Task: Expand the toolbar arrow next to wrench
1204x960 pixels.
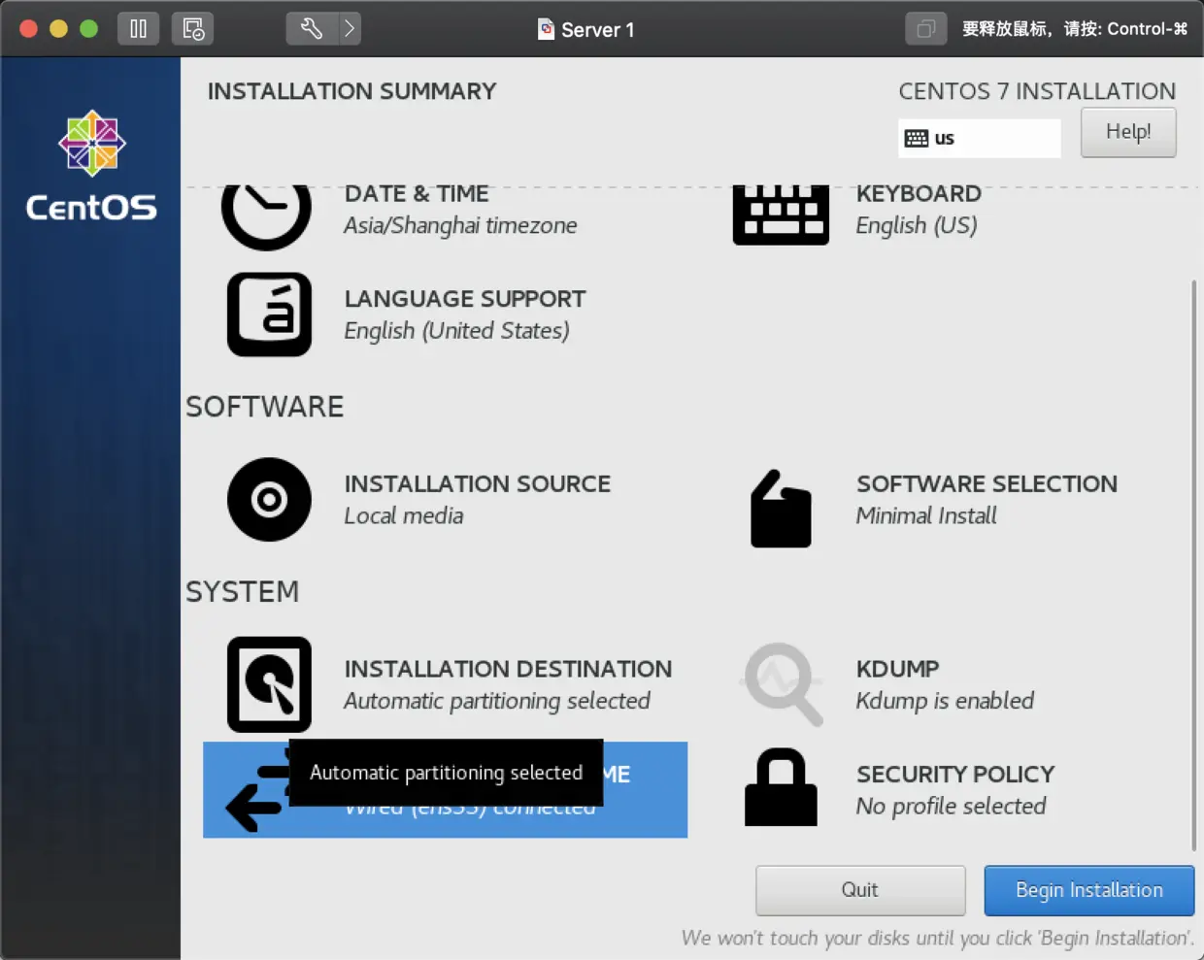Action: click(350, 28)
